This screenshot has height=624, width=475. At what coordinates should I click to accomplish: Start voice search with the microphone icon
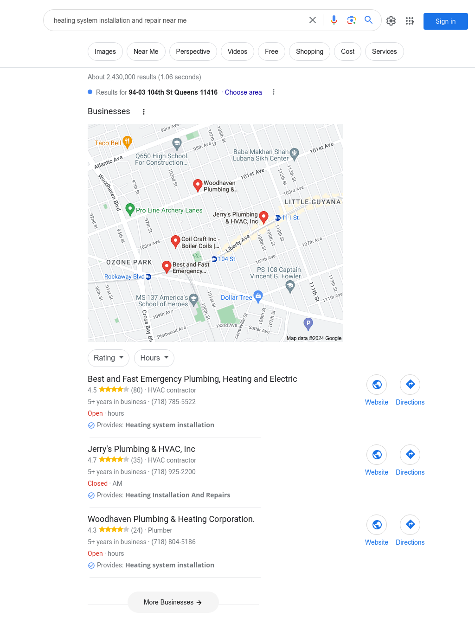(x=334, y=20)
